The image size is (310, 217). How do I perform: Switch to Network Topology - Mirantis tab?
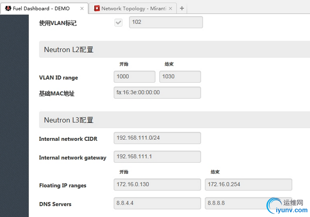[x=133, y=8]
